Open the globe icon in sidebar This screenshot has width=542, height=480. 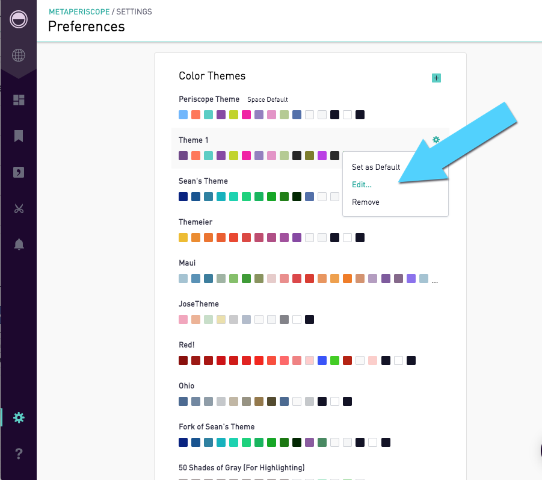[x=18, y=55]
